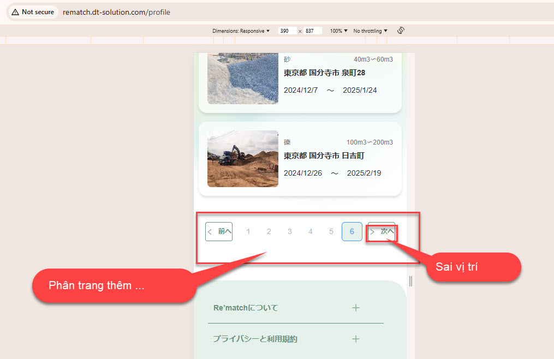Screen dimensions: 554x359
Task: Click the rotate device icon in toolbar
Action: (401, 31)
